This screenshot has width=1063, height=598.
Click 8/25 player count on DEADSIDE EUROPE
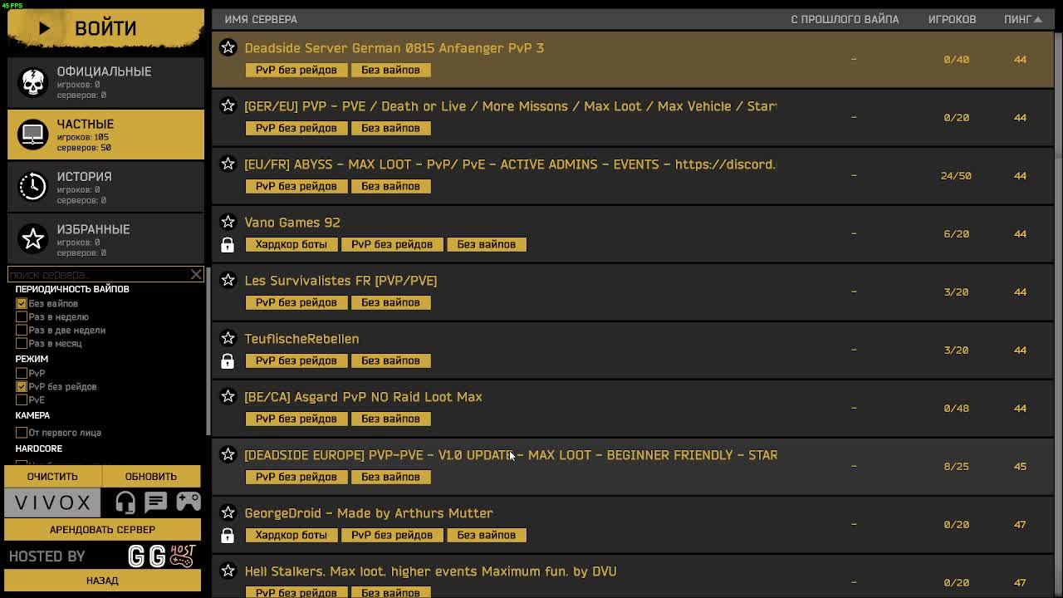[x=956, y=466]
